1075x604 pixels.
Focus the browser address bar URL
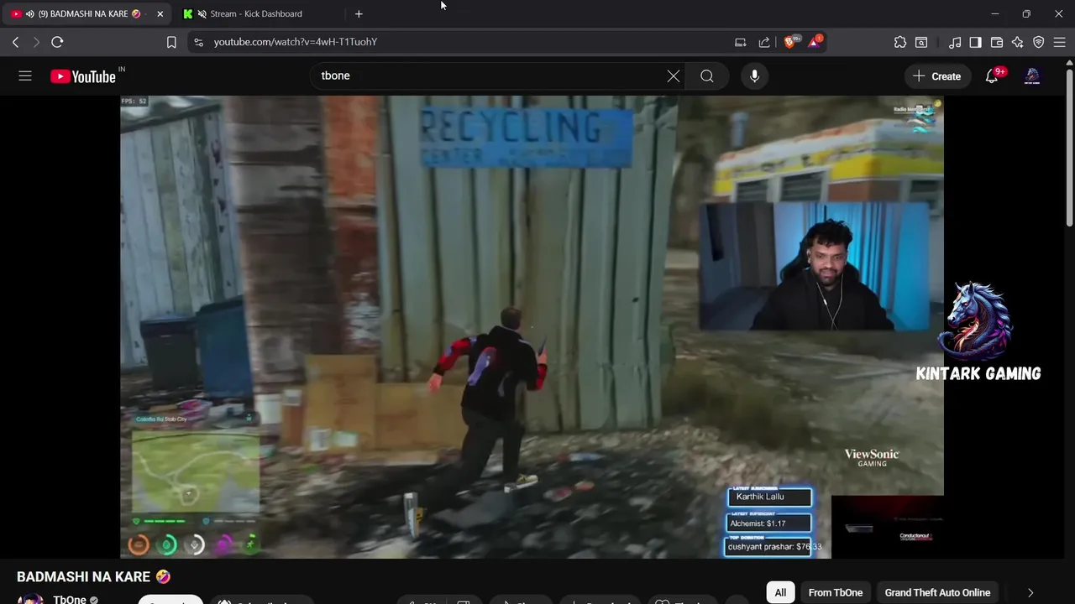(x=295, y=42)
